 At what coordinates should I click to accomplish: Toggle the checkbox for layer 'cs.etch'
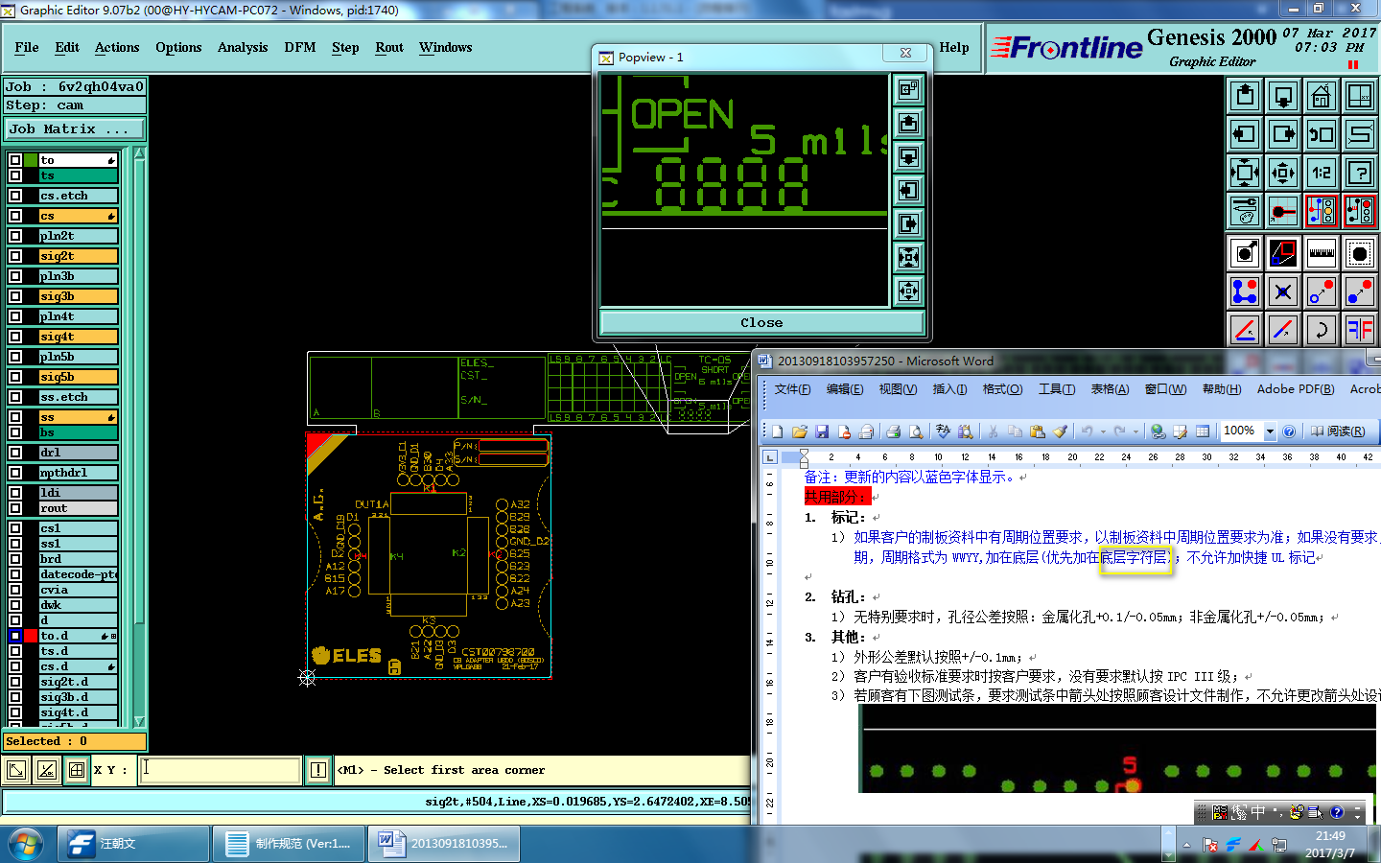pyautogui.click(x=15, y=196)
